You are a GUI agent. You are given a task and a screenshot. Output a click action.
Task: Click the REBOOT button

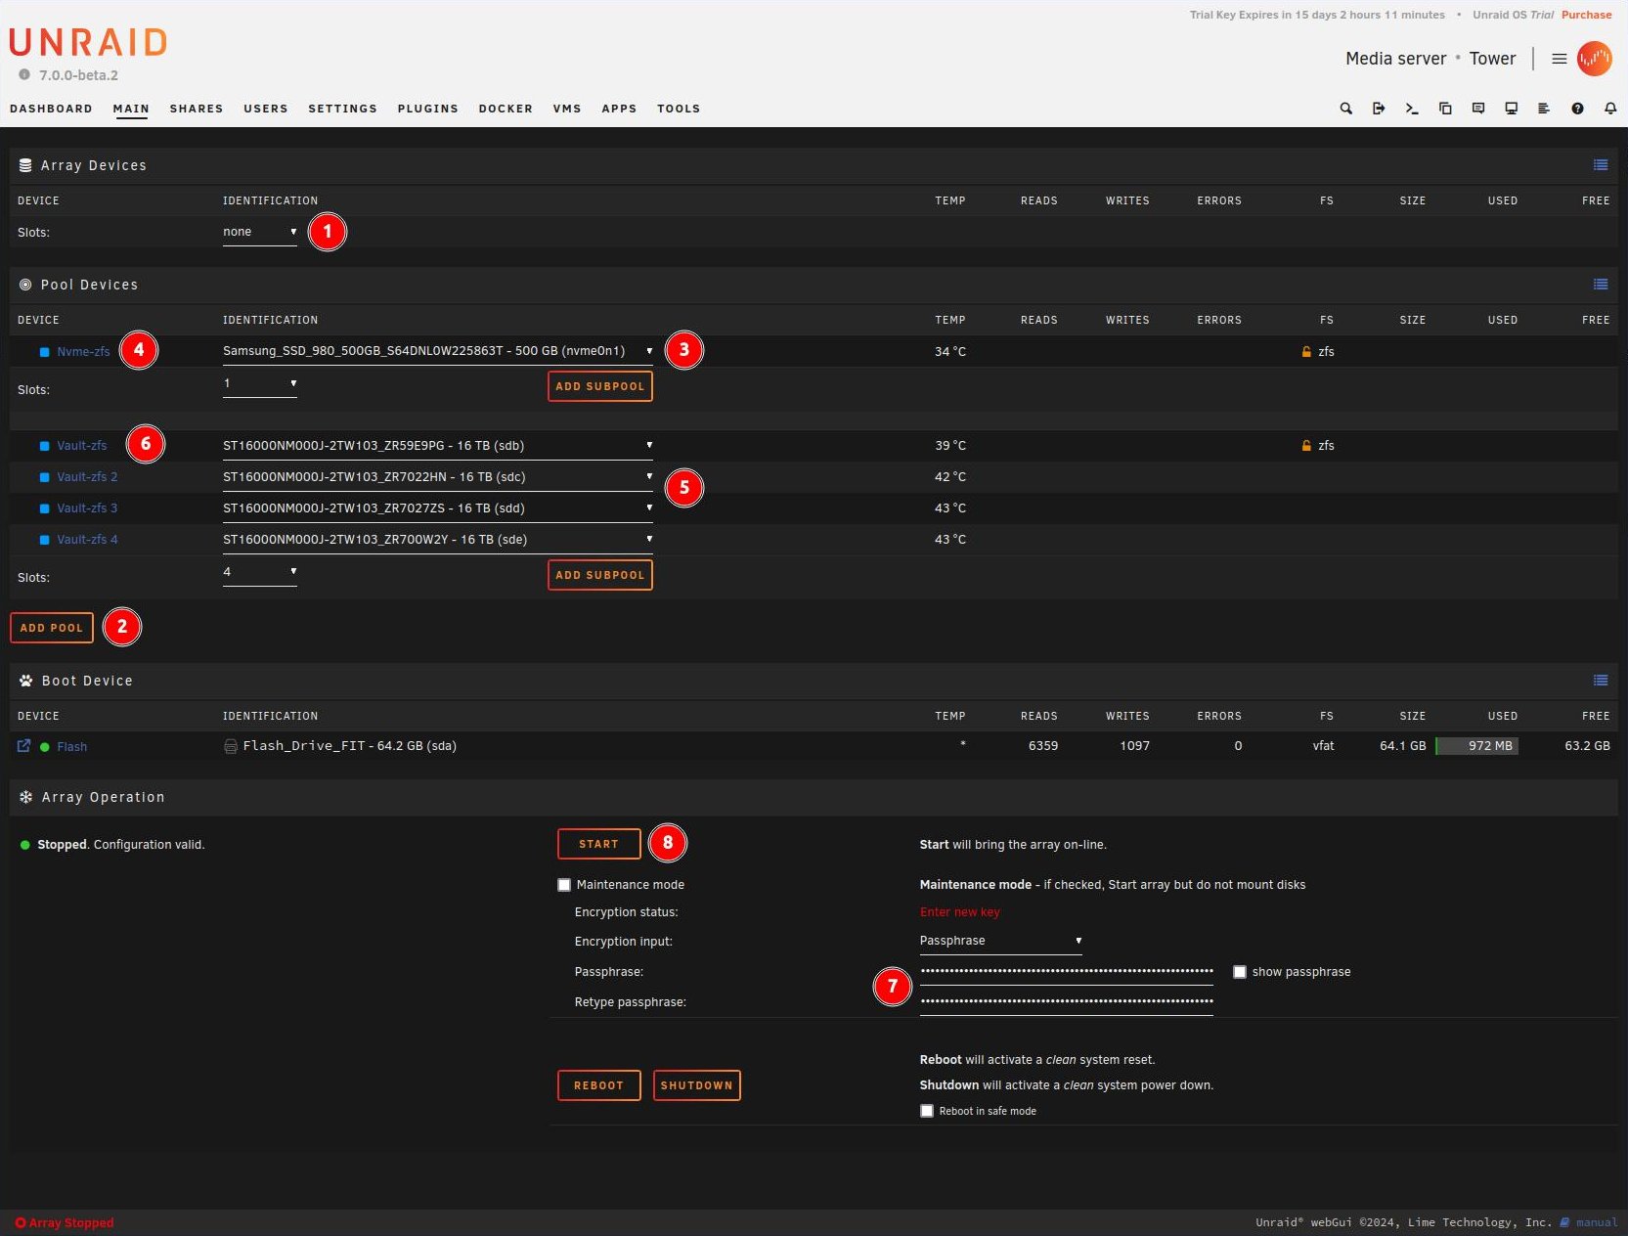tap(599, 1085)
